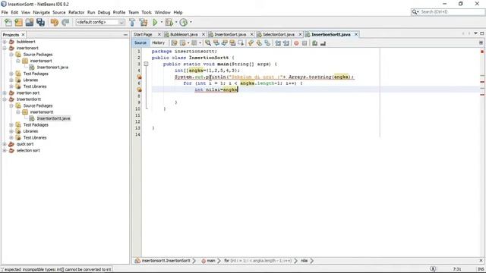The width and height of the screenshot is (486, 273).
Task: Switch to the Bubblesort.java tab
Action: click(184, 34)
